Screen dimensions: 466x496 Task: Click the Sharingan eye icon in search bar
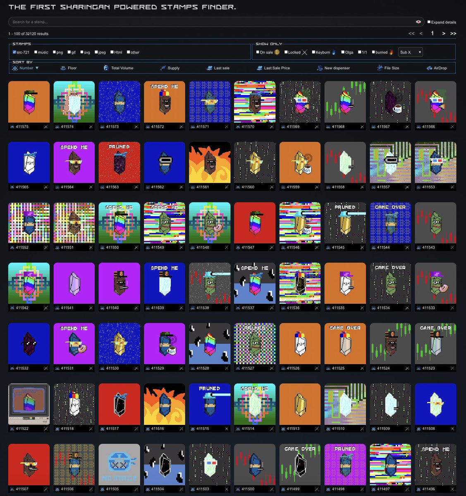click(418, 22)
